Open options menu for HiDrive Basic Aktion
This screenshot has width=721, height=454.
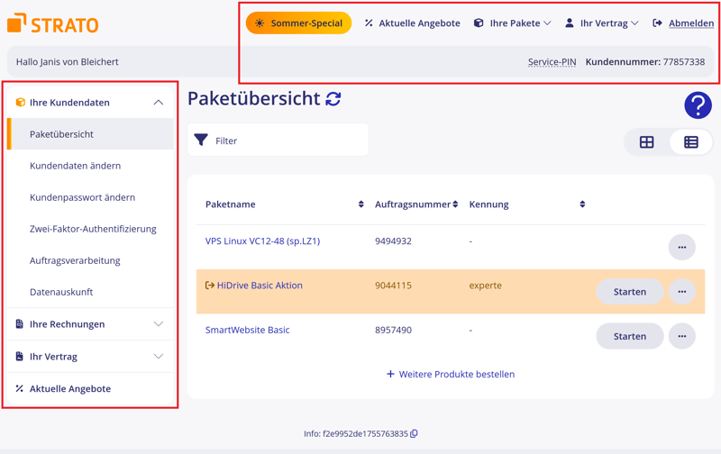(681, 292)
